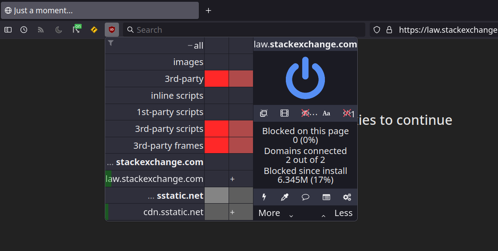Toggle the block pop-ups switch

[264, 113]
